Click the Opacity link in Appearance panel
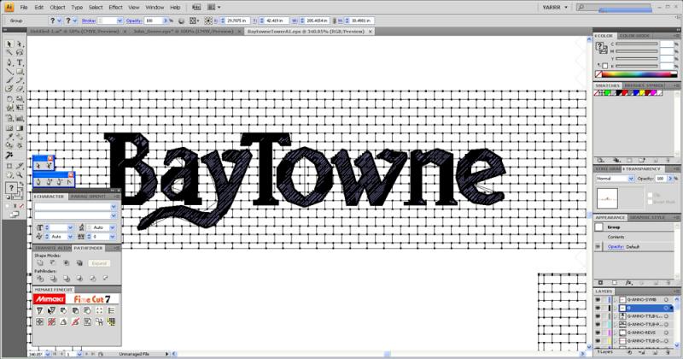Image resolution: width=683 pixels, height=359 pixels. pyautogui.click(x=616, y=247)
